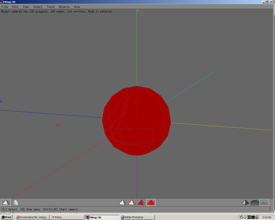Toggle axes visibility icon
The image size is (275, 220).
(264, 202)
